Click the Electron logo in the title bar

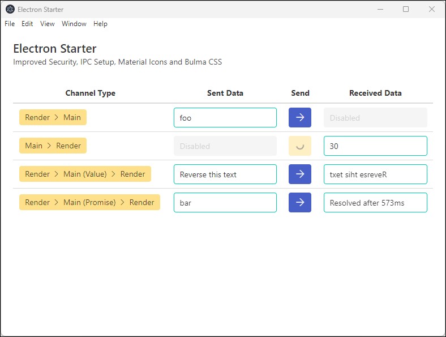point(10,10)
